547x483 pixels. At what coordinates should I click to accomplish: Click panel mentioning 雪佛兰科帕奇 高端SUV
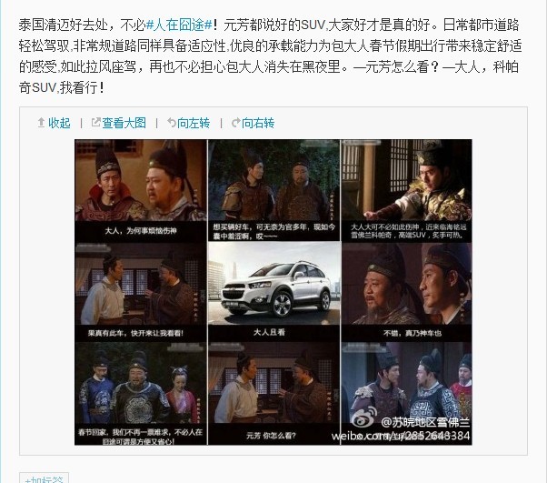coord(406,190)
